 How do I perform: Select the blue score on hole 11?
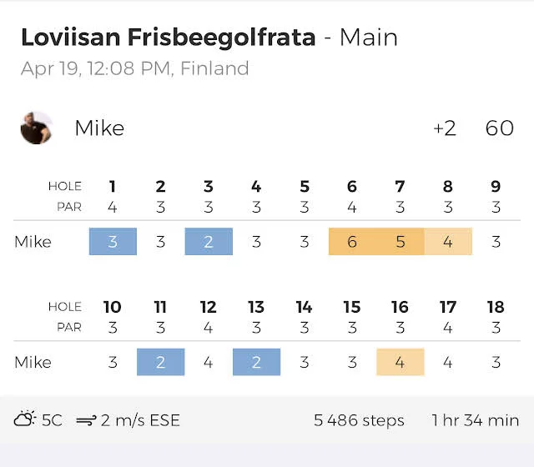click(x=160, y=362)
